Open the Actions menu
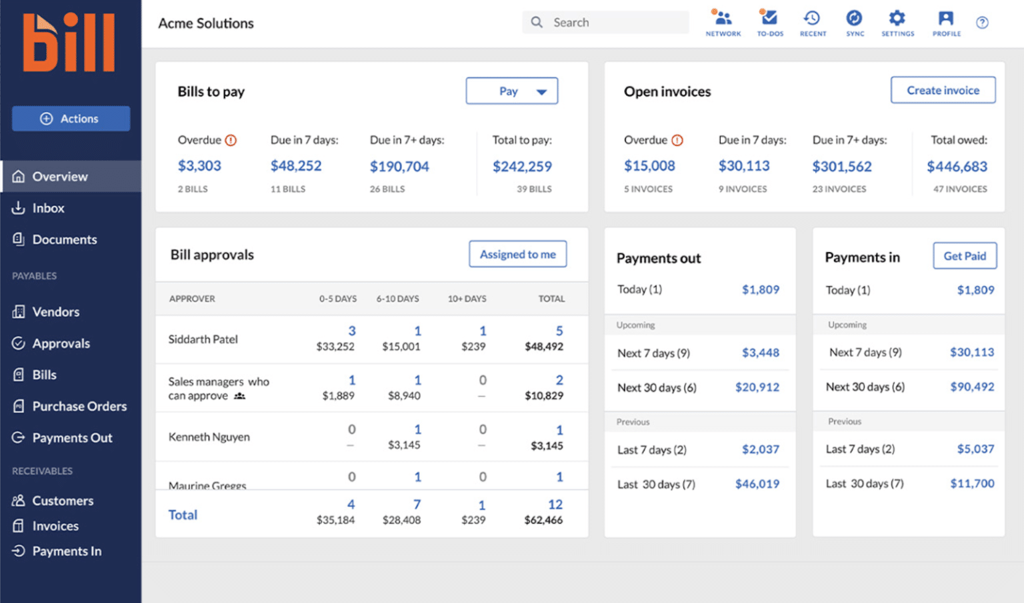The image size is (1024, 603). (x=70, y=118)
